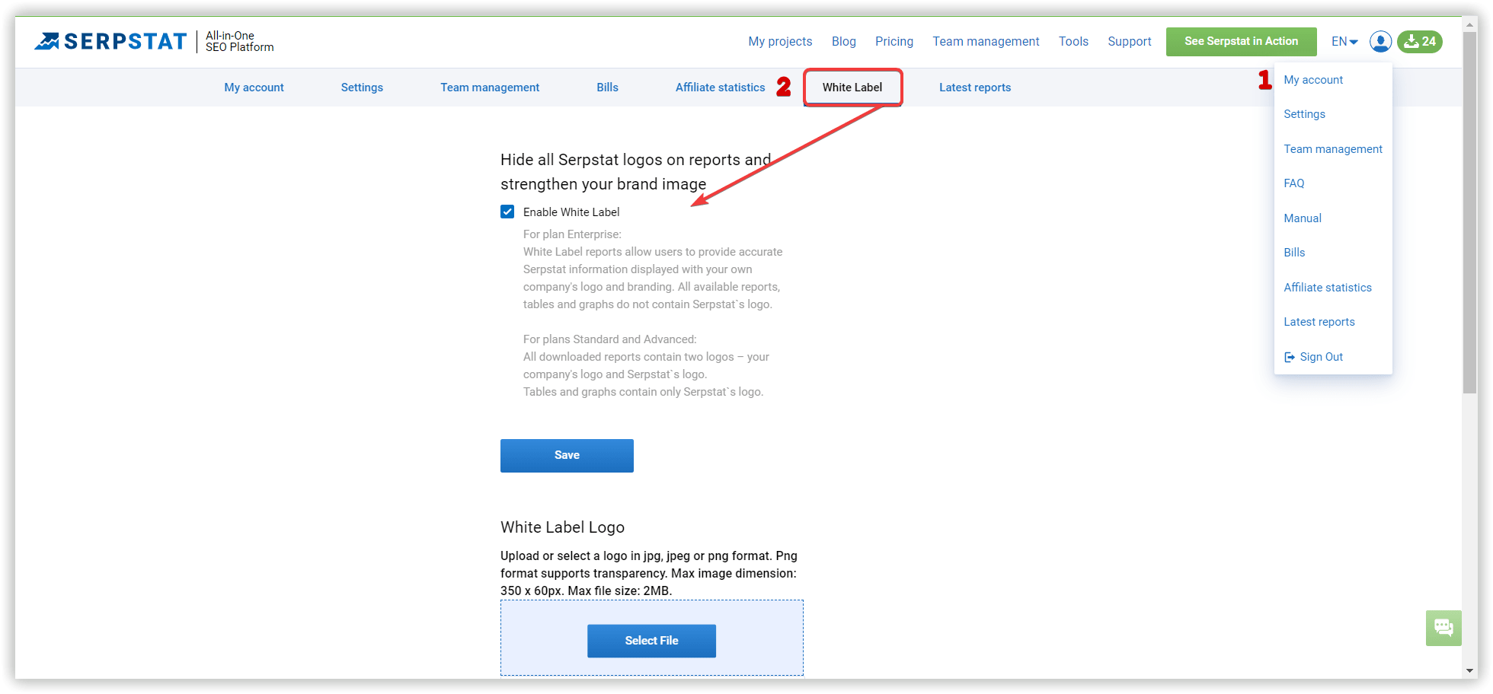Open Support in the header
Viewport: 1493px width, 694px height.
pos(1130,41)
